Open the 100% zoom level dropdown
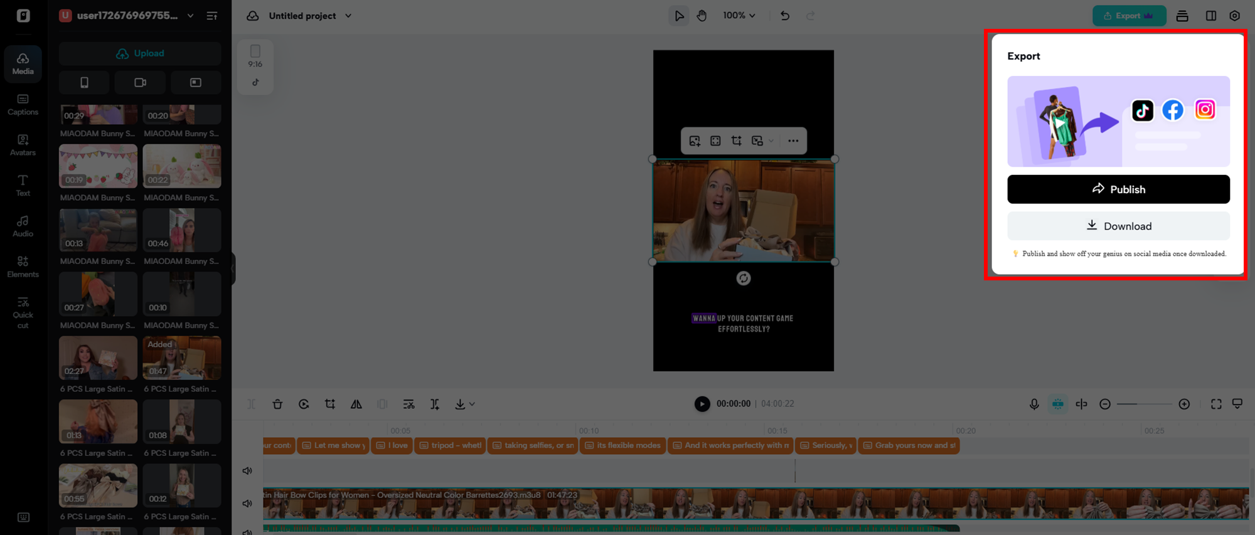The image size is (1255, 535). click(739, 16)
